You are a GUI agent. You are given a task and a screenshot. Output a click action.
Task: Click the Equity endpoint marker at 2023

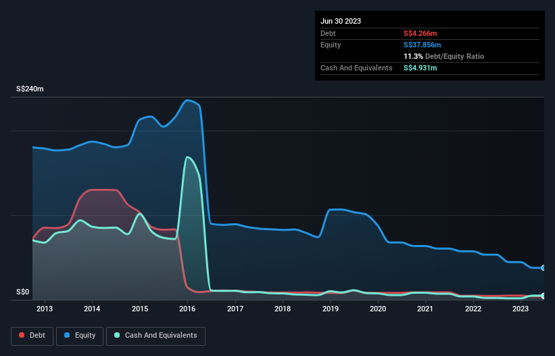[544, 268]
